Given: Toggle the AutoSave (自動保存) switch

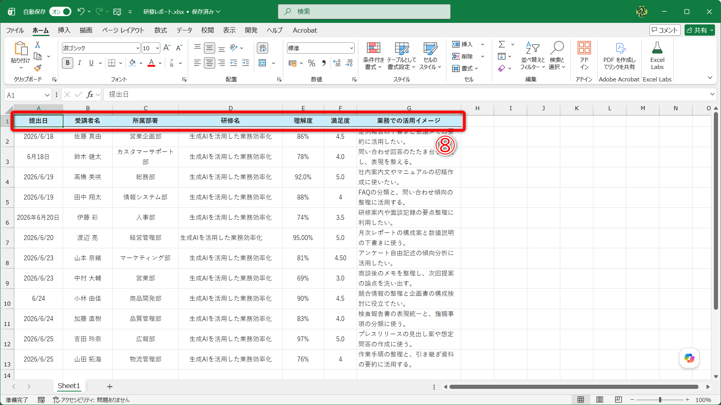Looking at the screenshot, I should coord(60,12).
